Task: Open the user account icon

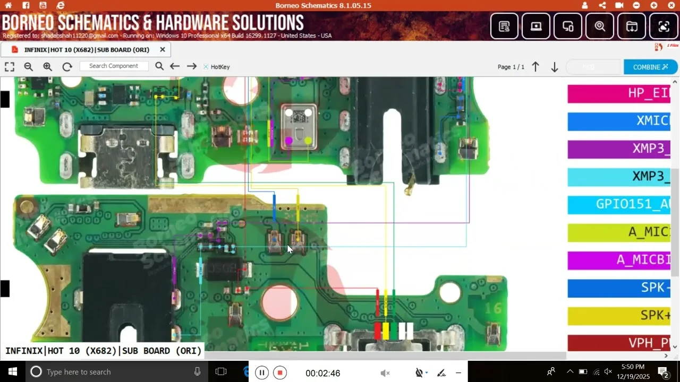Action: (585, 5)
